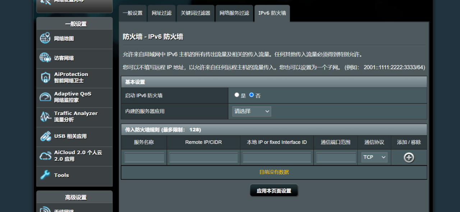
Task: Click the 网络地图 globe icon
Action: coord(45,38)
